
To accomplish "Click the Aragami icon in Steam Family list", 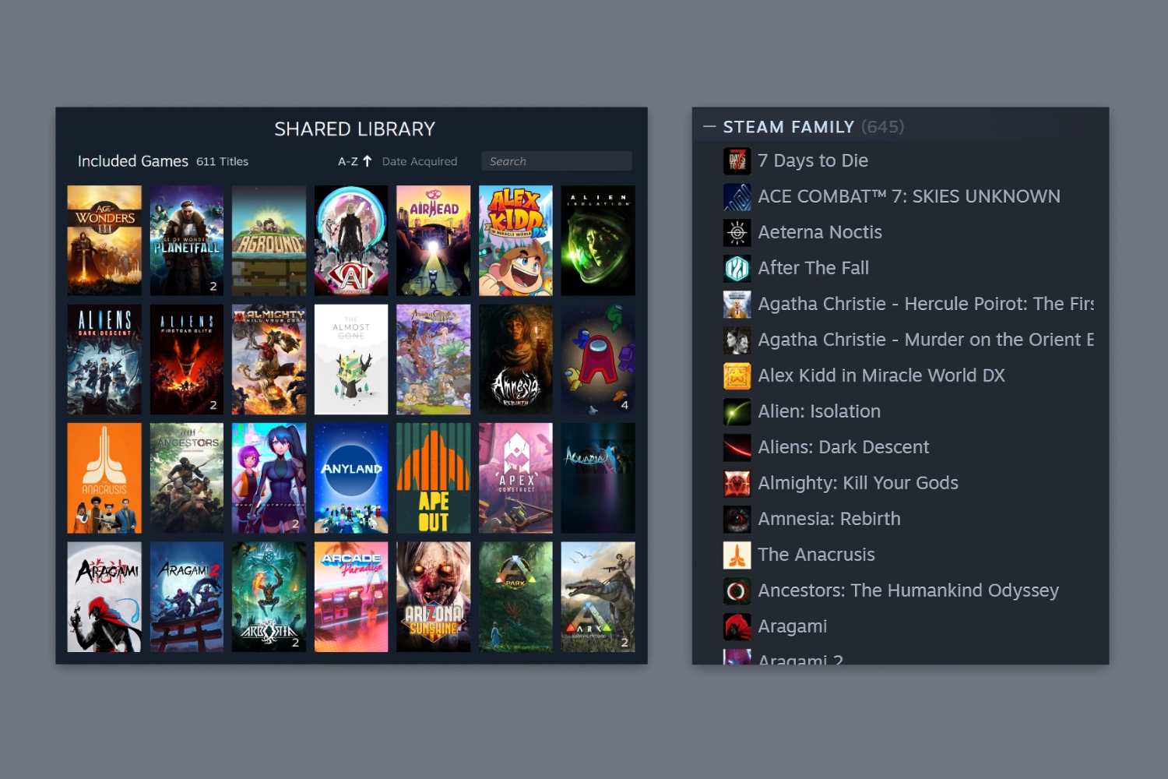I will [x=737, y=626].
